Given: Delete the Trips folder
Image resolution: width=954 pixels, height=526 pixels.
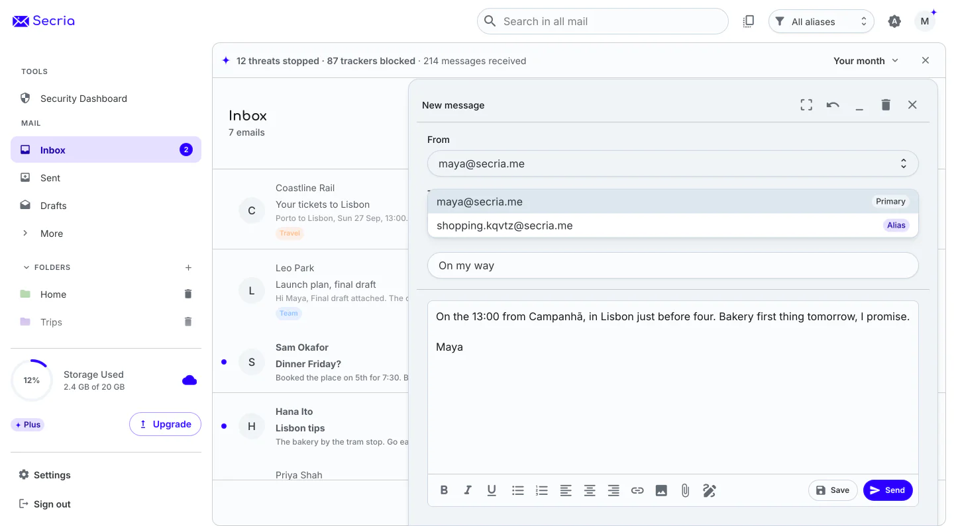Looking at the screenshot, I should click(188, 322).
